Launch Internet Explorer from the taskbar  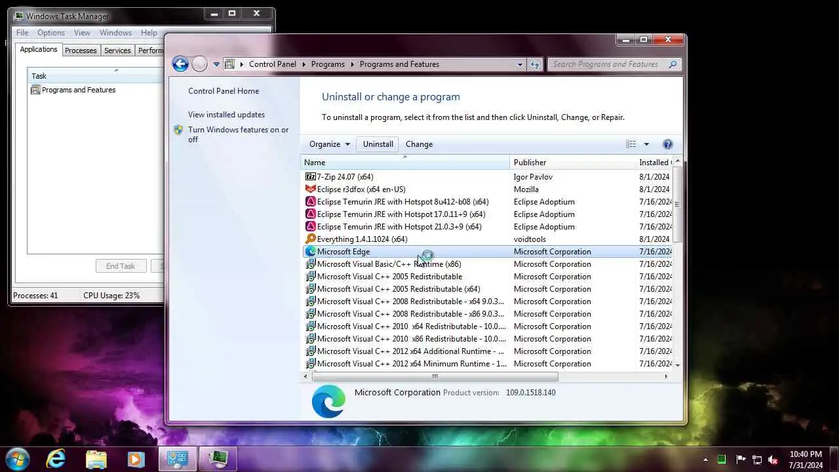(x=56, y=459)
